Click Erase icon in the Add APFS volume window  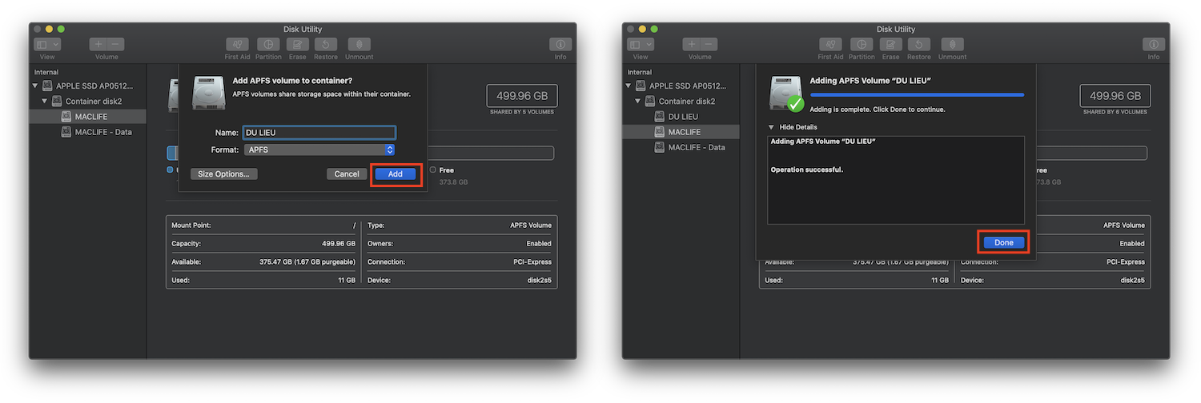(x=298, y=45)
